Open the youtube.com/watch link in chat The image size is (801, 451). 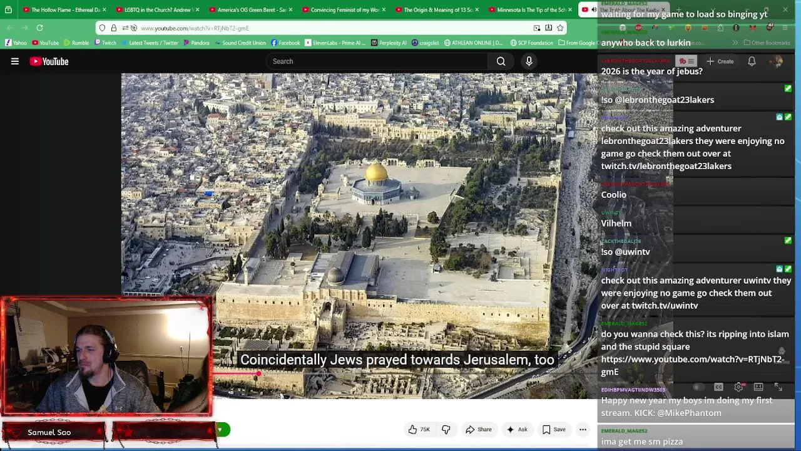tap(692, 365)
